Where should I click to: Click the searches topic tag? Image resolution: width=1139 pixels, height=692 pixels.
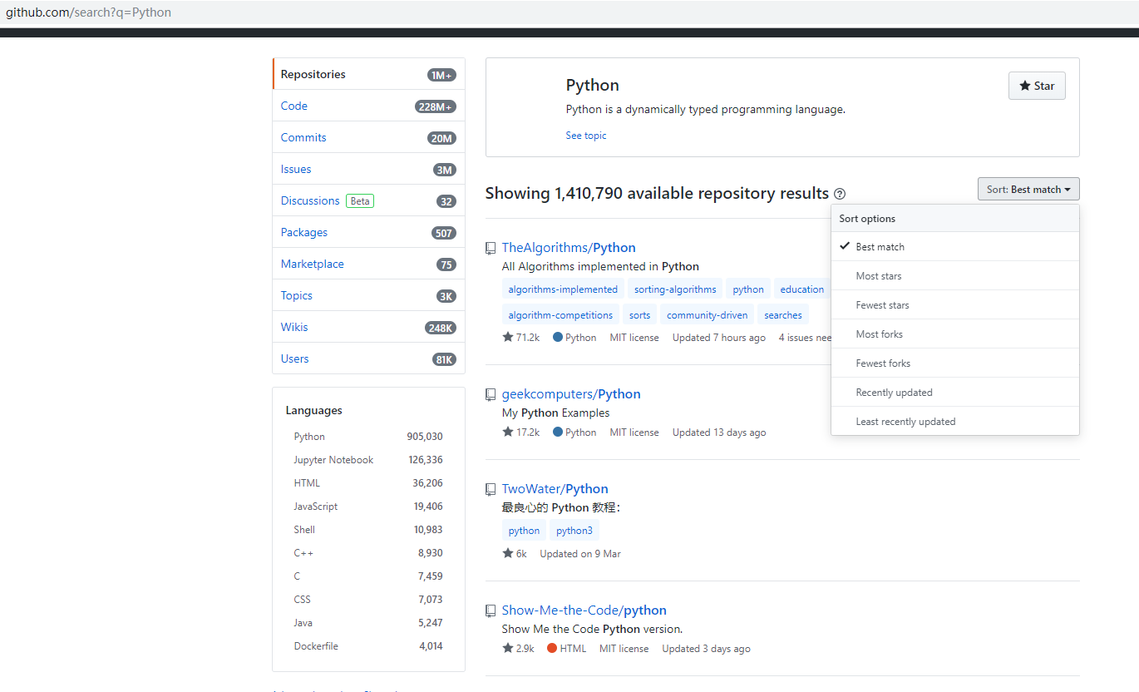pyautogui.click(x=783, y=315)
